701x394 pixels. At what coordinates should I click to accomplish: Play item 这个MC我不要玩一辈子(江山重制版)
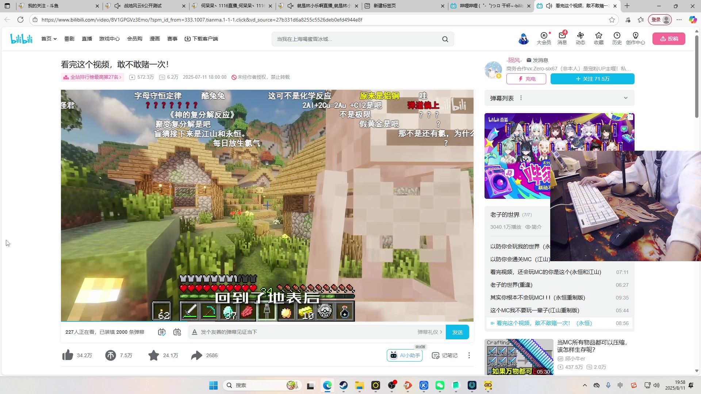click(x=559, y=310)
